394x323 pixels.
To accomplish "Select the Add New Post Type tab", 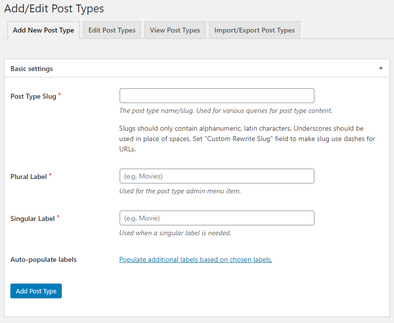I will (x=44, y=30).
